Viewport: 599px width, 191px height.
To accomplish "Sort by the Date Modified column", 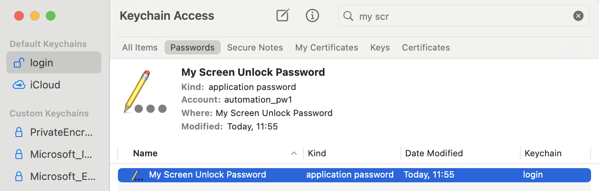I will [434, 154].
